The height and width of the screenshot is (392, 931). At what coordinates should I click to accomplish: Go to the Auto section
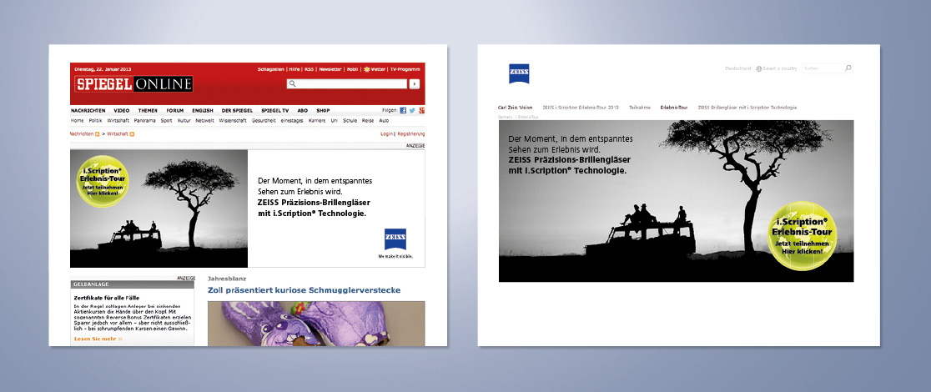384,121
